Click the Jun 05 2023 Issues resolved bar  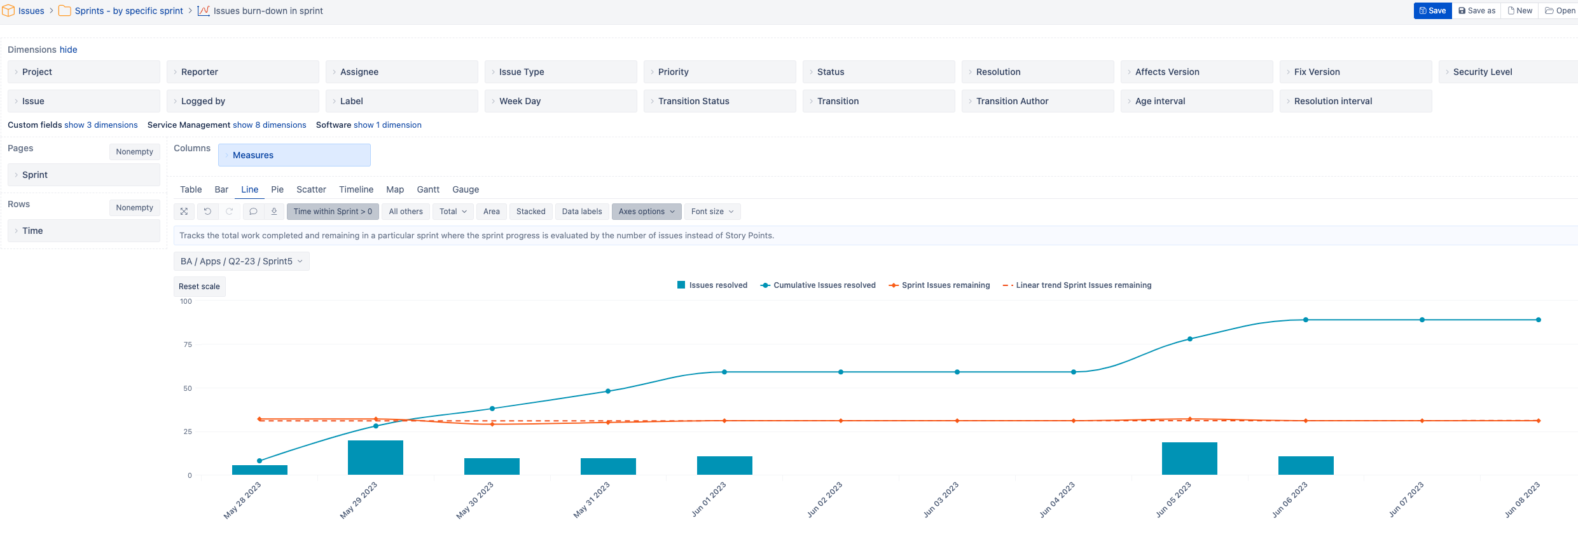point(1189,459)
